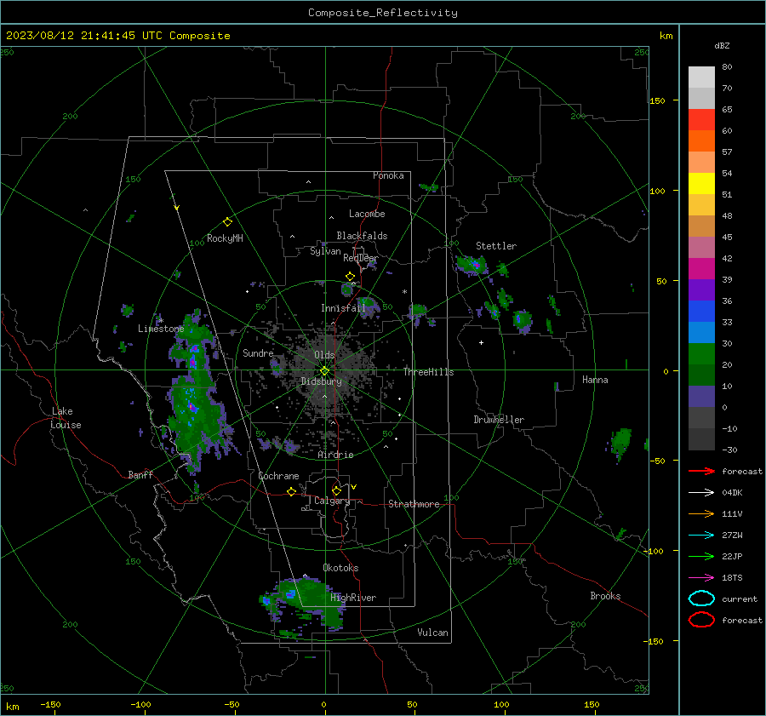Click the yellow diamond marker below Cochrane

point(291,491)
